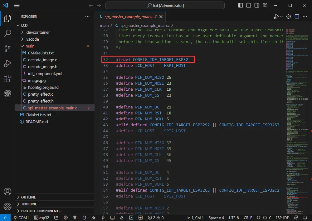Expand the PROJECT COMPONENTS section
312x221 pixels.
pyautogui.click(x=41, y=211)
